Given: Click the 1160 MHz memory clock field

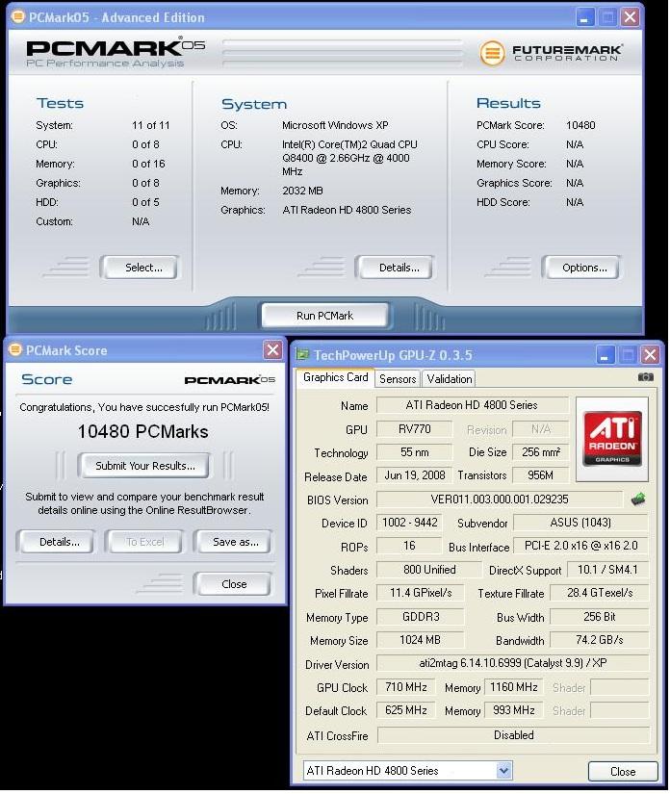Looking at the screenshot, I should click(513, 688).
